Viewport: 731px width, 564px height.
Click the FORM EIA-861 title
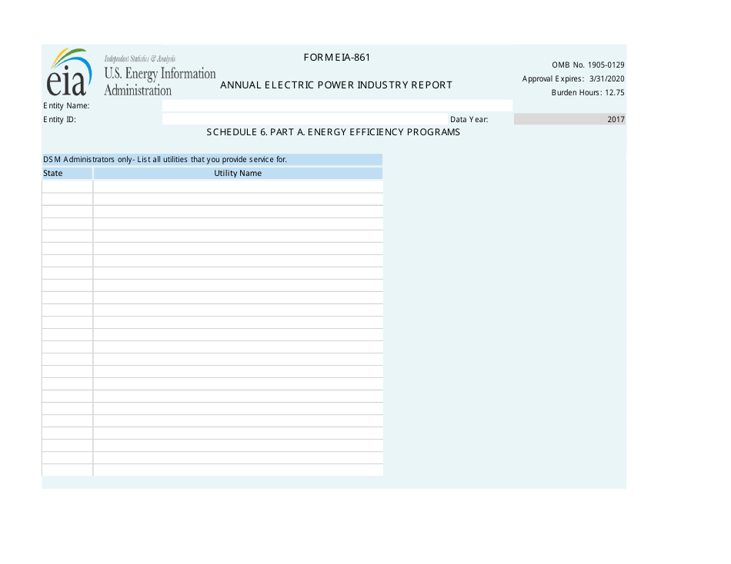pos(336,57)
